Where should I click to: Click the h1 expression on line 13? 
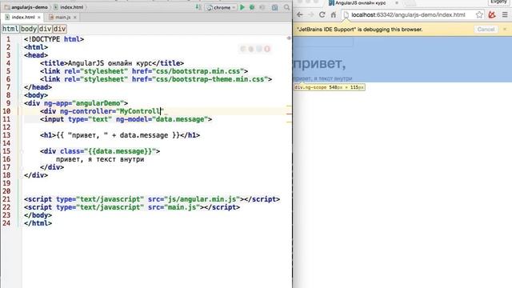coord(120,135)
